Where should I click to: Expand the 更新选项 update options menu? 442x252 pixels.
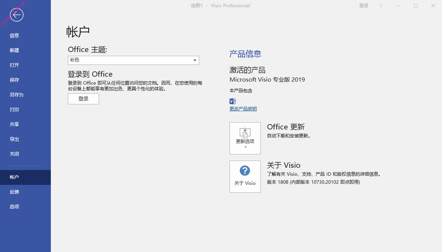[x=245, y=138]
